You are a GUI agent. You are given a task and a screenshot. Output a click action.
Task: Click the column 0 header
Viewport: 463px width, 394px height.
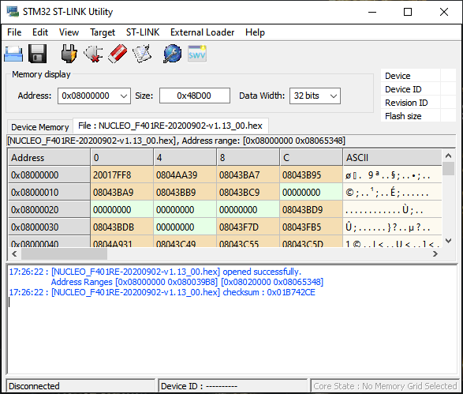(x=121, y=158)
